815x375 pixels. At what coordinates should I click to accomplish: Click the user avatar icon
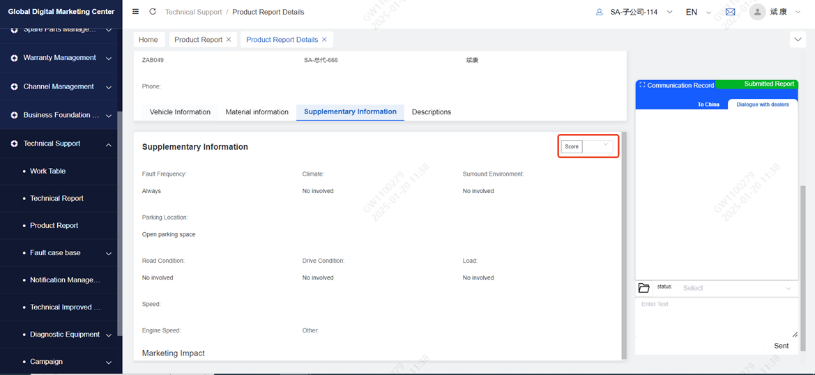pyautogui.click(x=757, y=12)
